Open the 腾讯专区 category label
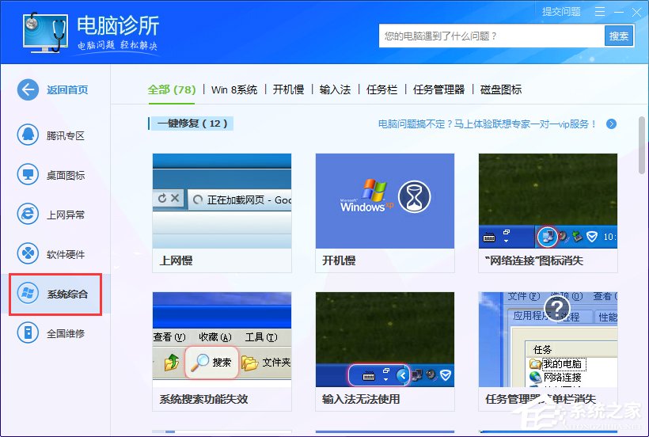The image size is (649, 437). (x=66, y=135)
